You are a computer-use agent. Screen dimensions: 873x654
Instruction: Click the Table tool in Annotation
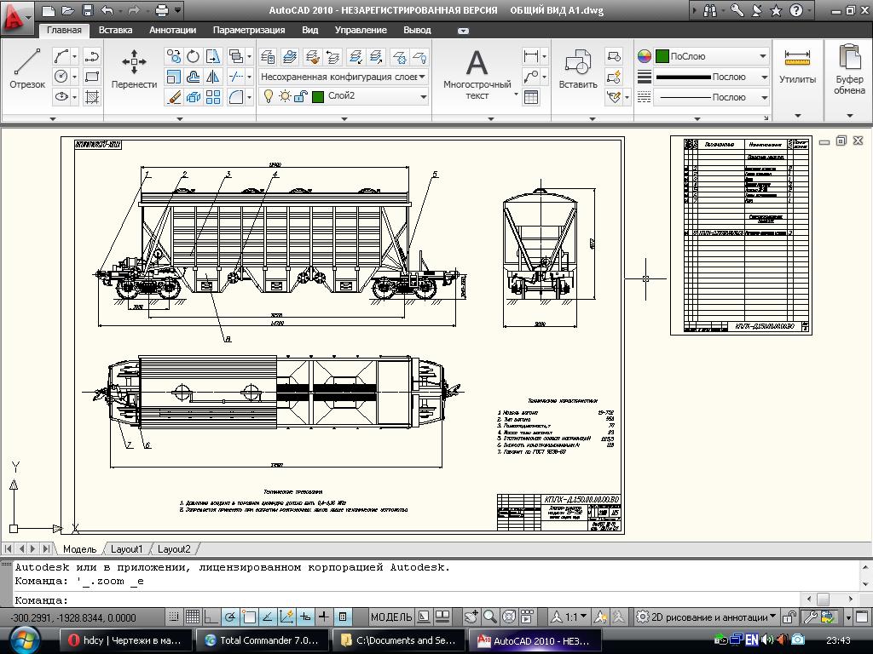click(531, 97)
